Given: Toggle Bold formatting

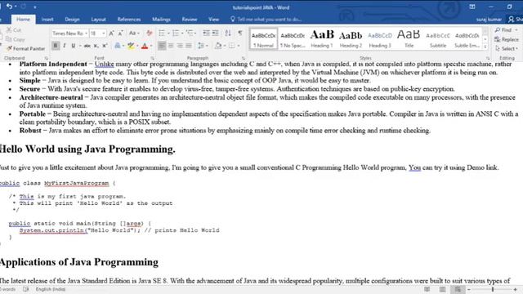Looking at the screenshot, I should point(56,46).
